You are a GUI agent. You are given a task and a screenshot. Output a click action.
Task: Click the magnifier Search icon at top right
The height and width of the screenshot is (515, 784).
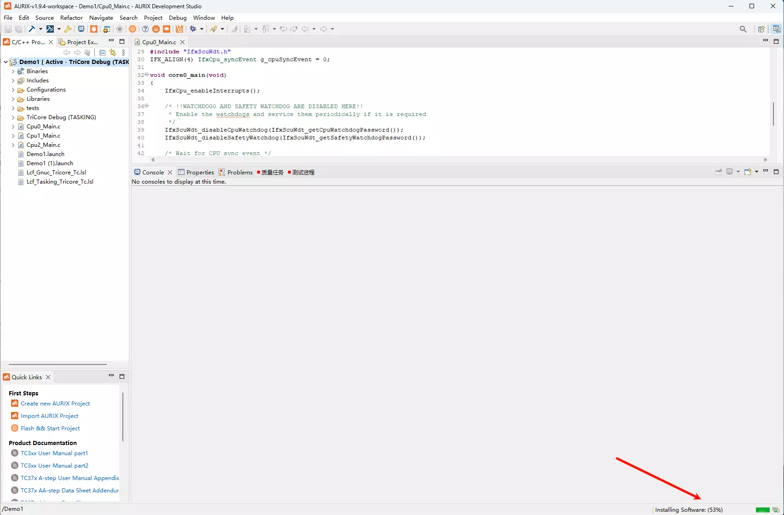click(743, 29)
